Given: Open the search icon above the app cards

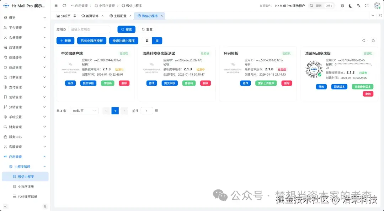Looking at the screenshot, I should tap(364, 41).
